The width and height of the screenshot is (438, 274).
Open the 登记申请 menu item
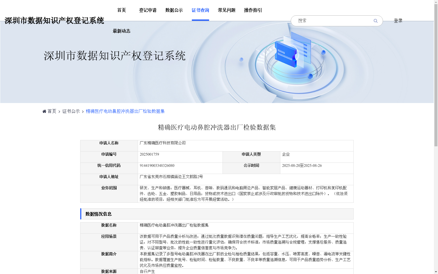click(148, 10)
